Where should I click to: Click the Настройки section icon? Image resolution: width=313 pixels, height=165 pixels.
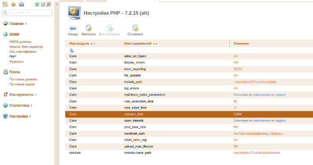[x=5, y=116]
